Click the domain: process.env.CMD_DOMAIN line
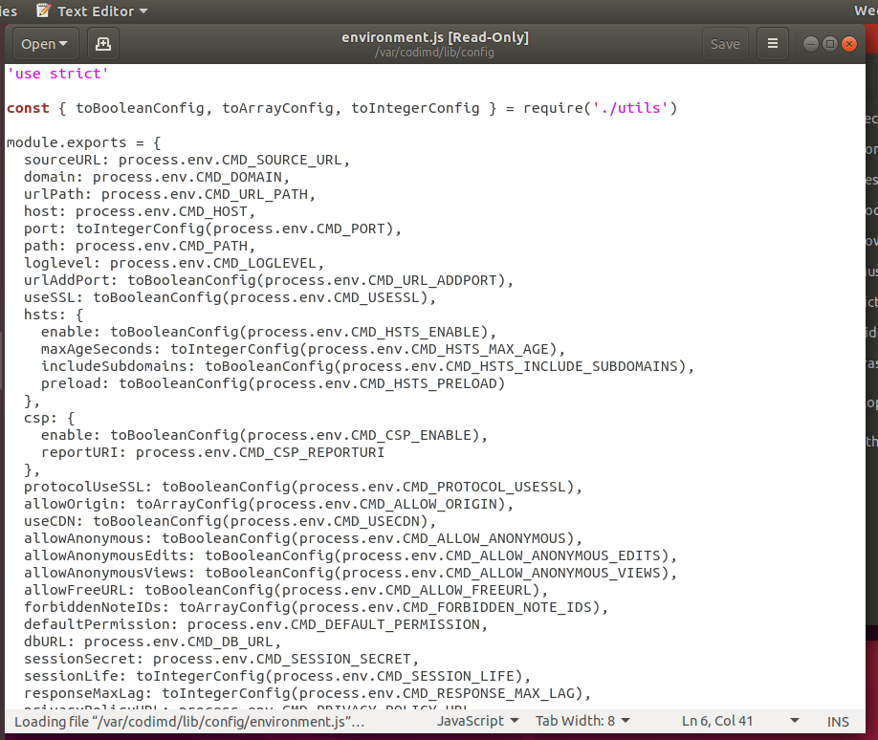The width and height of the screenshot is (878, 740). point(157,177)
